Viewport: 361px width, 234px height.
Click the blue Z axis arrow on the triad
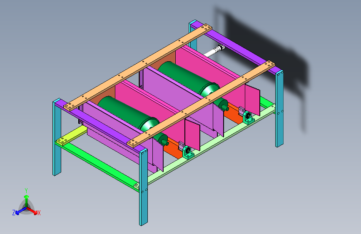(x=21, y=211)
